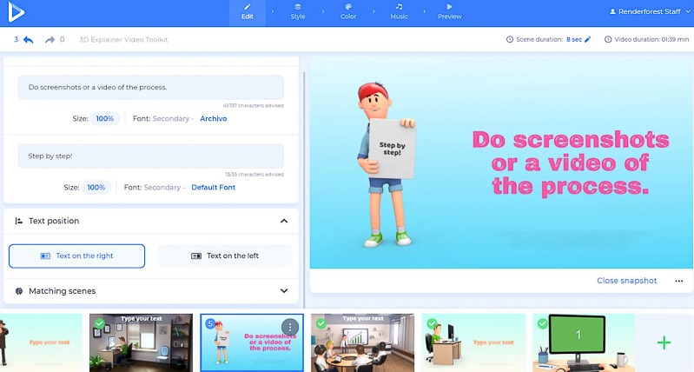Click the redo arrow icon
The height and width of the screenshot is (372, 694).
point(50,40)
